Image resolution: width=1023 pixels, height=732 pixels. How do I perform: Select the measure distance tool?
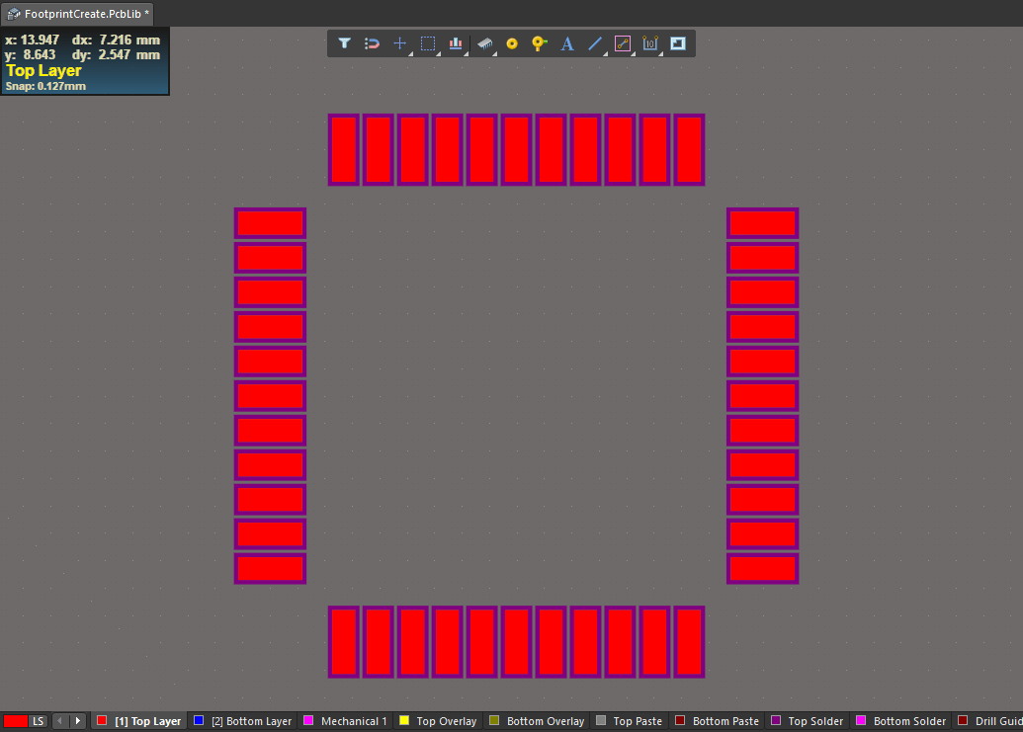pyautogui.click(x=622, y=43)
